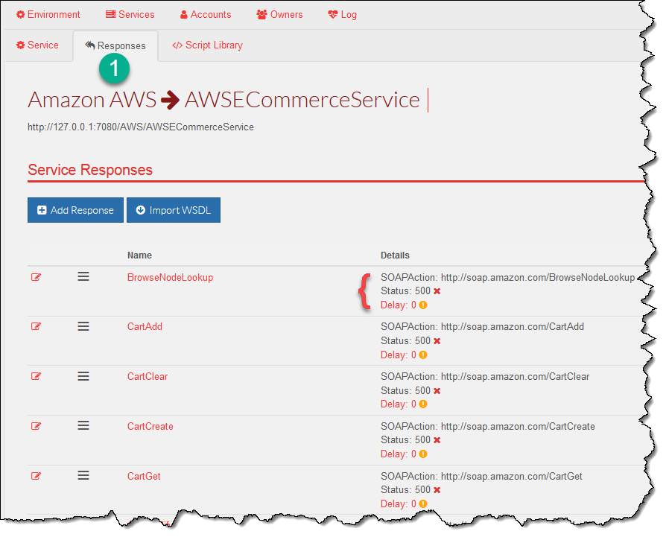Select the Responses tab

(x=115, y=45)
